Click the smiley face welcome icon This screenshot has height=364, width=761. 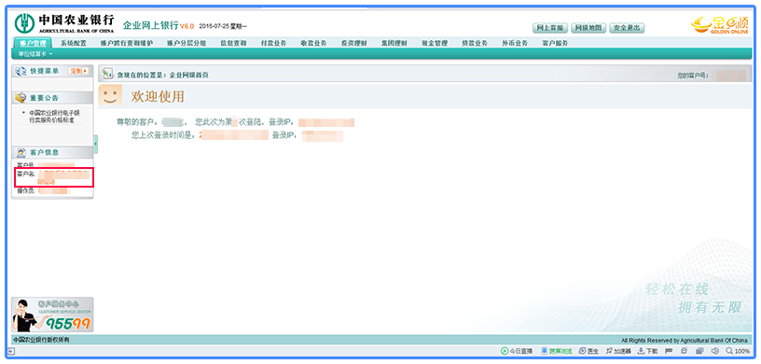pyautogui.click(x=110, y=95)
